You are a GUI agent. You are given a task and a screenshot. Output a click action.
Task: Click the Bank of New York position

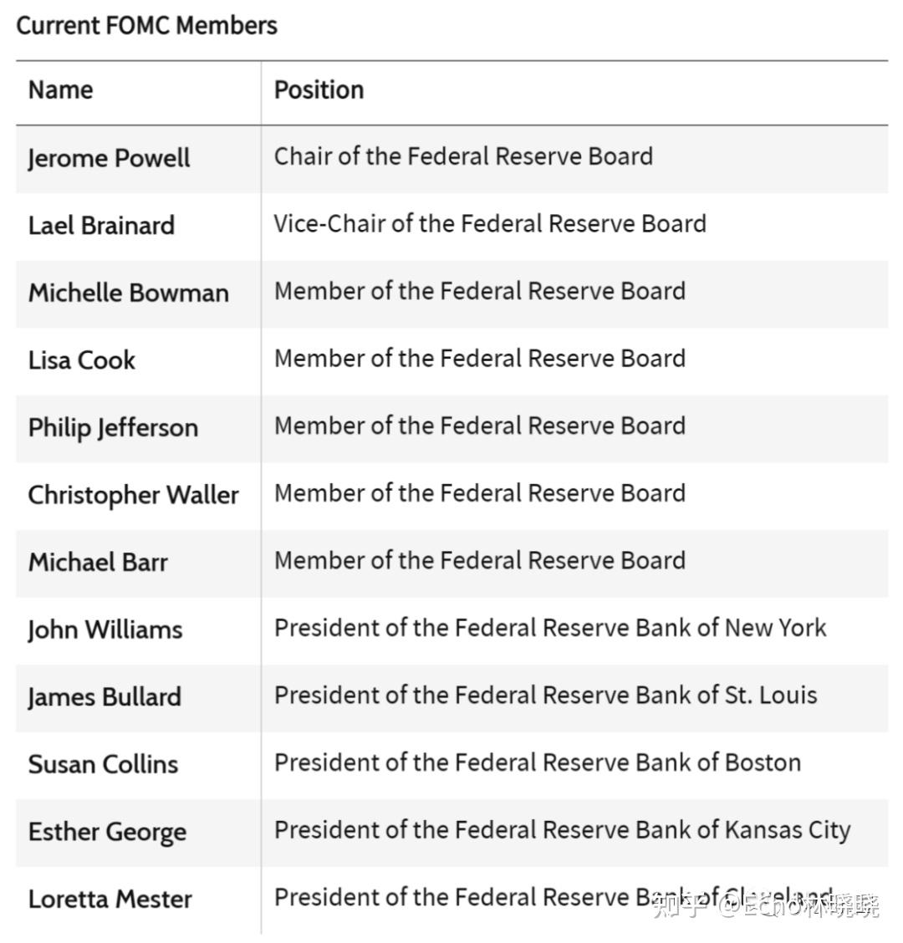pos(549,628)
